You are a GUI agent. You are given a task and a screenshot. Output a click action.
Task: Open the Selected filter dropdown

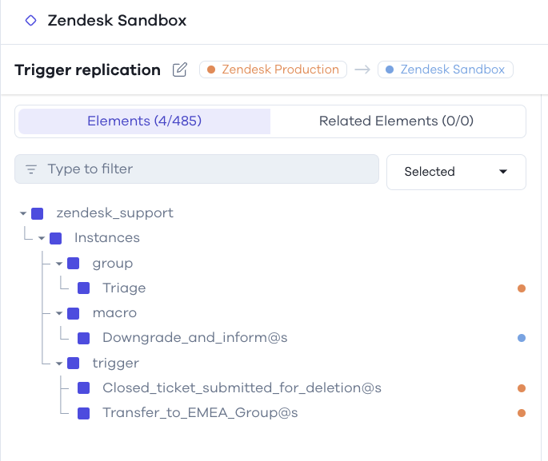tap(456, 172)
